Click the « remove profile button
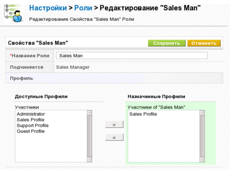 click(114, 137)
